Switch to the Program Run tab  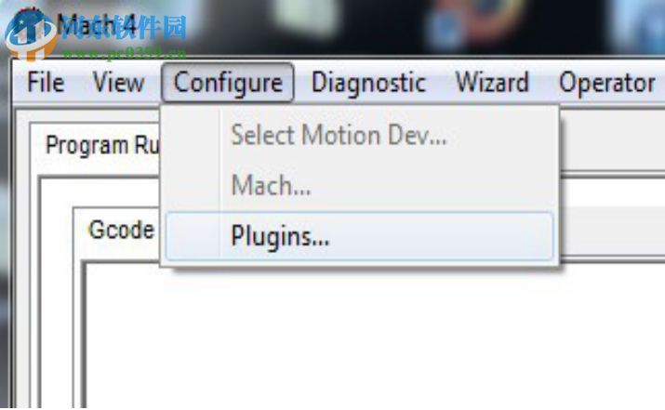click(101, 145)
